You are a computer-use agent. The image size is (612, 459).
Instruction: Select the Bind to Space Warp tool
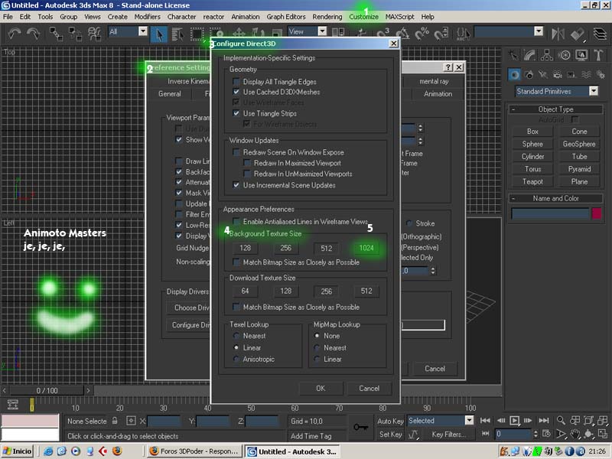[x=94, y=34]
